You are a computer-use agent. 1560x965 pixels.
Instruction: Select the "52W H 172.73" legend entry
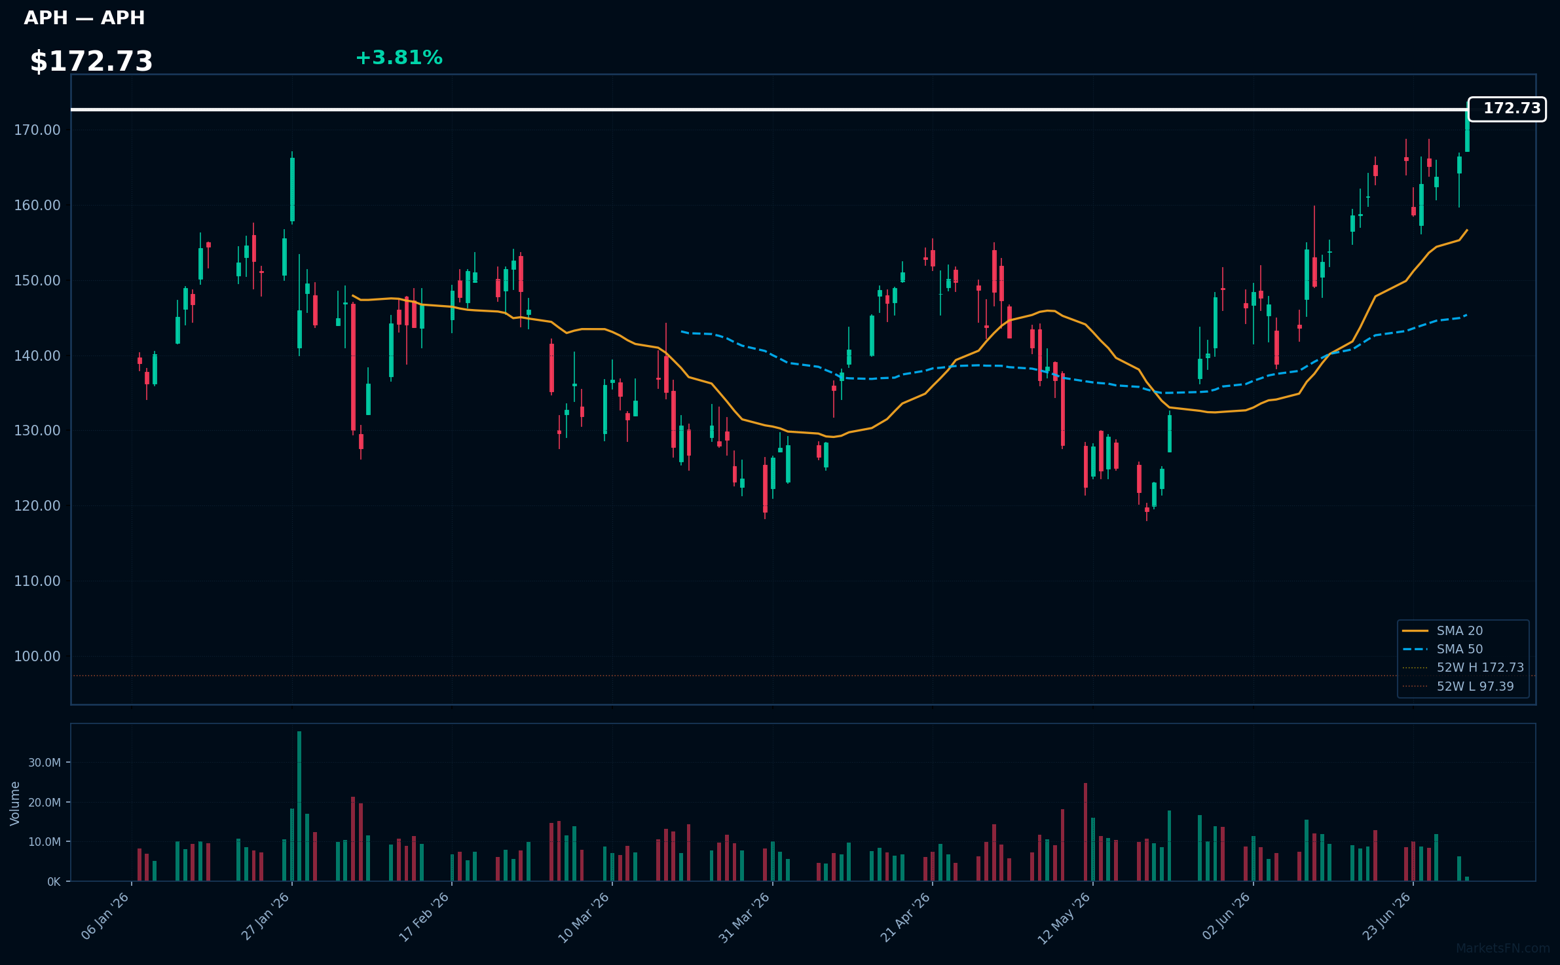[1463, 668]
